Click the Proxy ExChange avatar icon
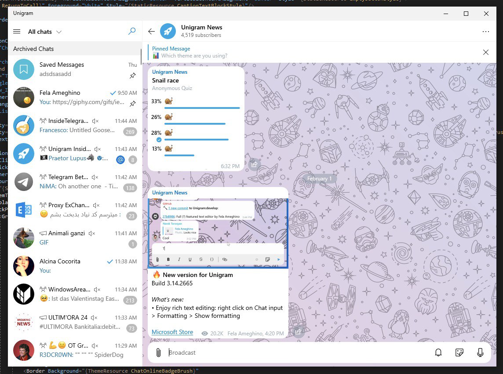Image resolution: width=503 pixels, height=374 pixels. (x=24, y=210)
